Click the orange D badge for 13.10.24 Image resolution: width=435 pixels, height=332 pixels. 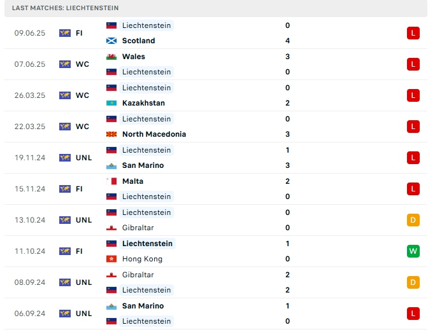point(413,220)
